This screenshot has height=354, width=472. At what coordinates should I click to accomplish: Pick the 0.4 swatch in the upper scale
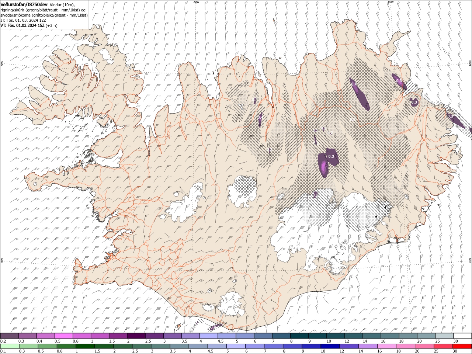tap(46, 336)
